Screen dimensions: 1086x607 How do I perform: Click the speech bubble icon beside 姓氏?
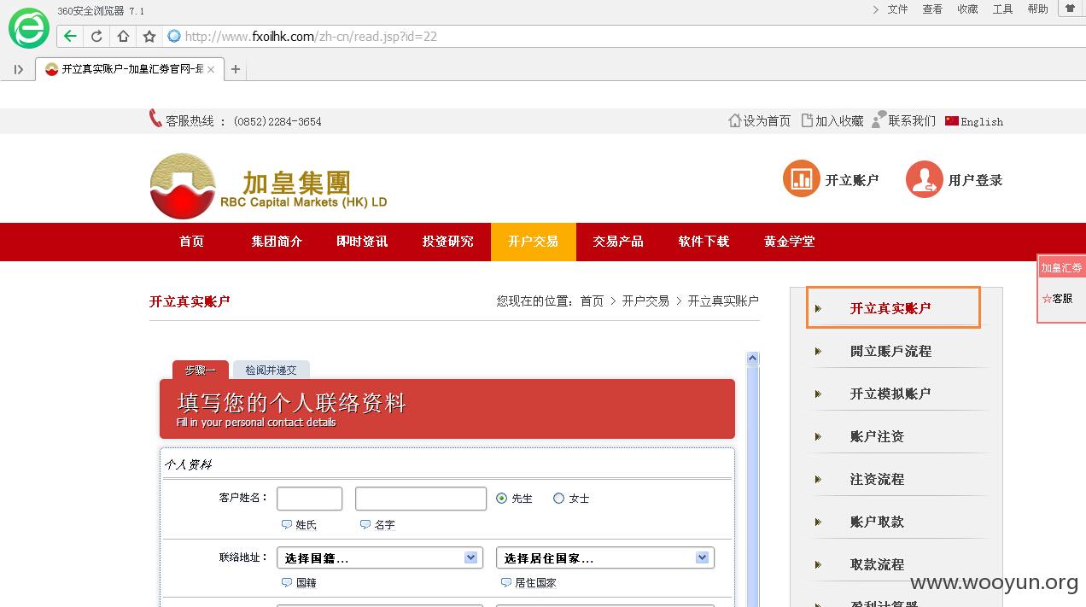(x=287, y=524)
